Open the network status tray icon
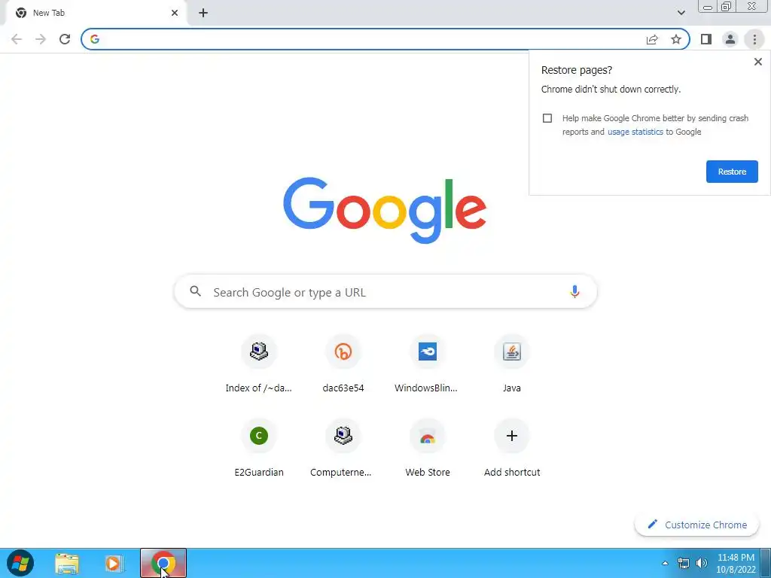Image resolution: width=771 pixels, height=578 pixels. tap(684, 563)
